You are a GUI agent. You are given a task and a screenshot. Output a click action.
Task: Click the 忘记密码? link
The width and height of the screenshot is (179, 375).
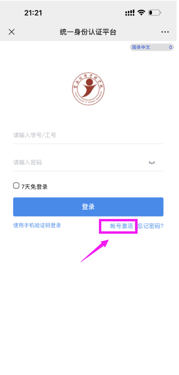pos(151,226)
